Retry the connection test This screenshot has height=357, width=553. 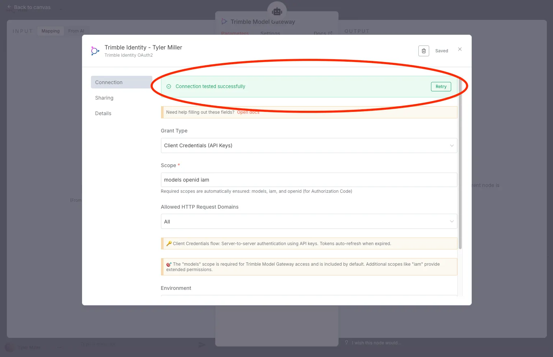click(x=441, y=87)
